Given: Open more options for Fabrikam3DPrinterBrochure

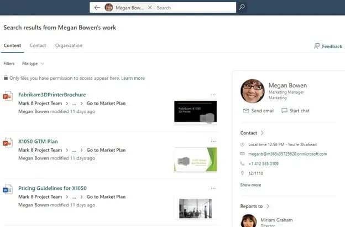Looking at the screenshot, I should pos(213,95).
